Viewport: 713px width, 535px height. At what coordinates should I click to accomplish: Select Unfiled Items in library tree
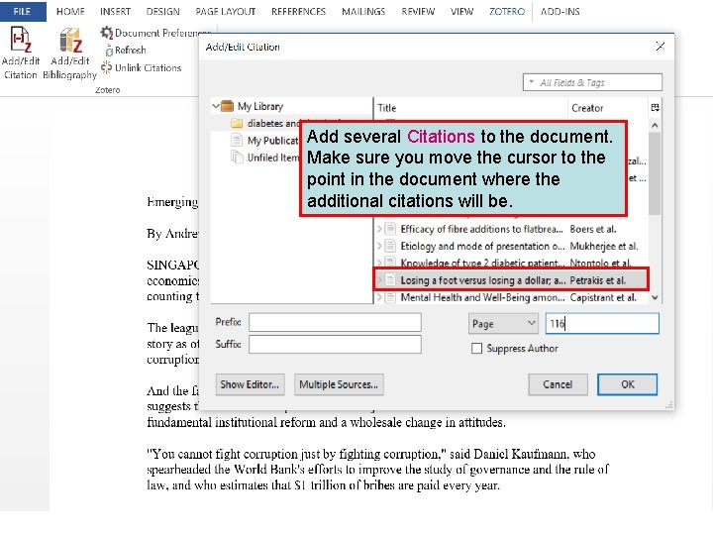click(x=265, y=158)
